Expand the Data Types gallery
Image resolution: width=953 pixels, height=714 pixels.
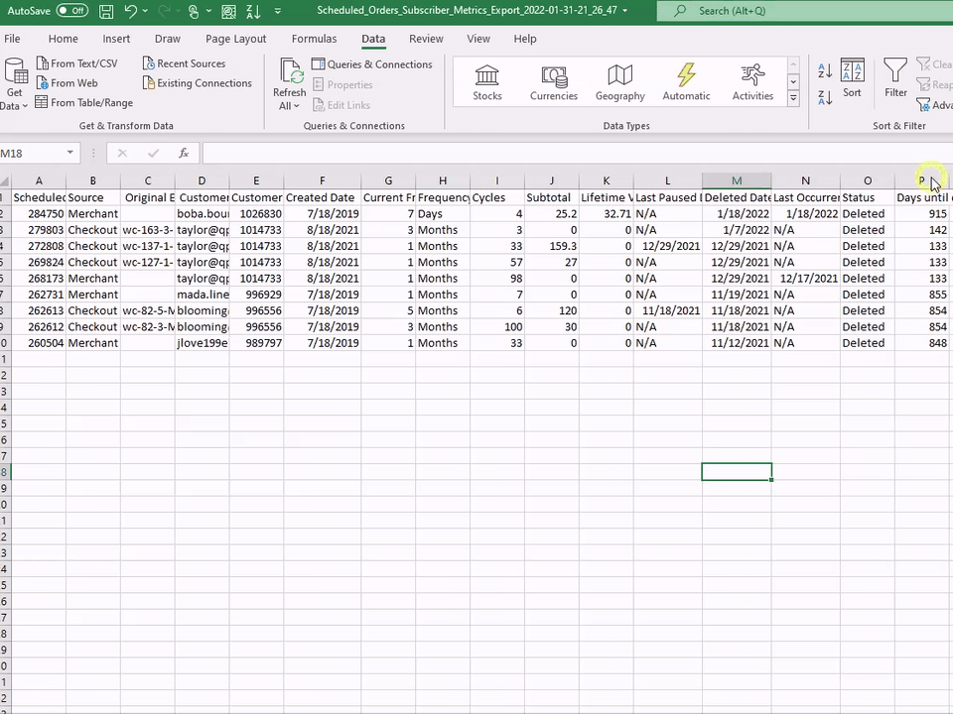click(x=793, y=98)
